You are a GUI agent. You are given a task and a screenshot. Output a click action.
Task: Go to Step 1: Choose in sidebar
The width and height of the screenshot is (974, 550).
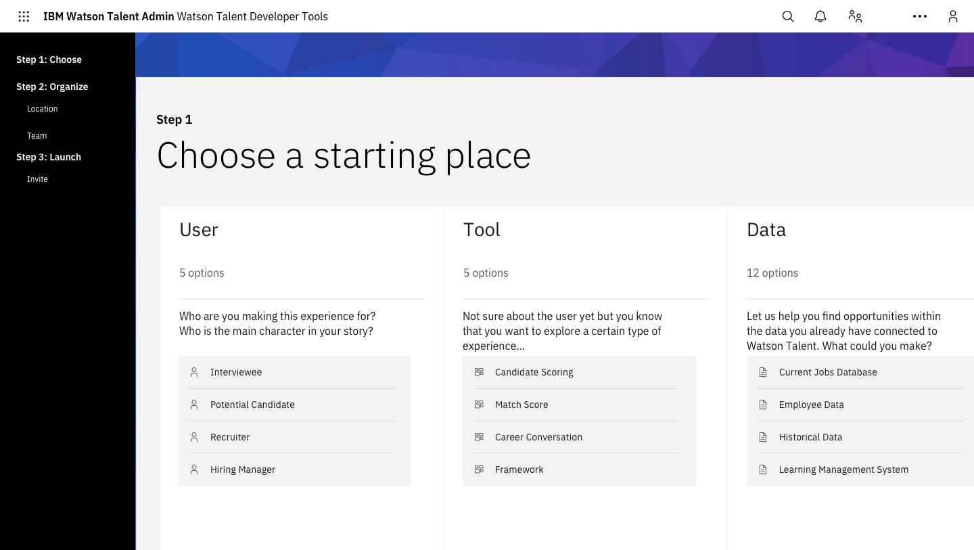click(49, 60)
